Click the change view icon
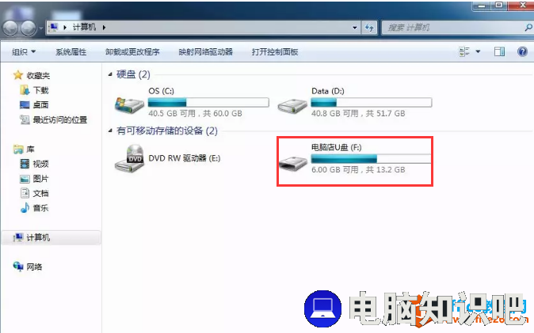Viewport: 534px width, 333px height. click(x=464, y=51)
